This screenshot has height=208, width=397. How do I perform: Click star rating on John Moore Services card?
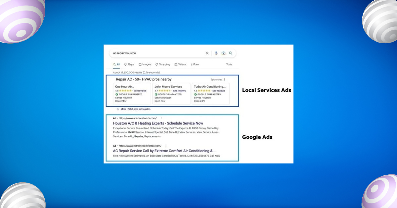tap(165, 91)
